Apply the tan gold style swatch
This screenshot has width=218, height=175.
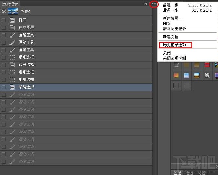click(x=197, y=65)
